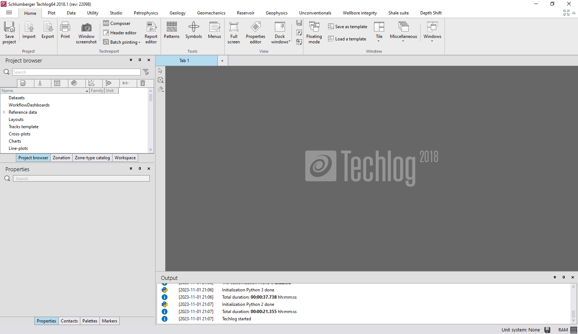This screenshot has height=334, width=578.
Task: Select the eraser tool in workspace toolbar
Action: (161, 89)
